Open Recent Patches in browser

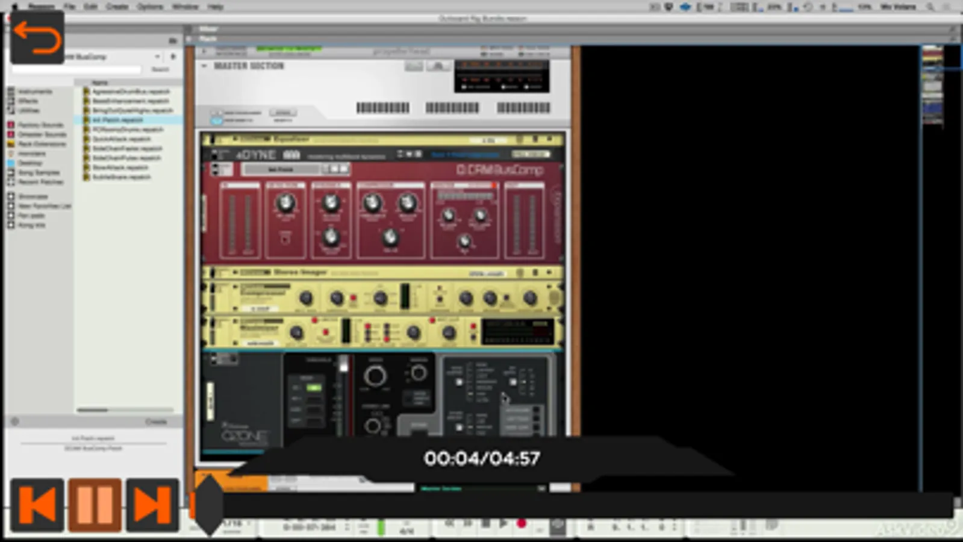[40, 181]
